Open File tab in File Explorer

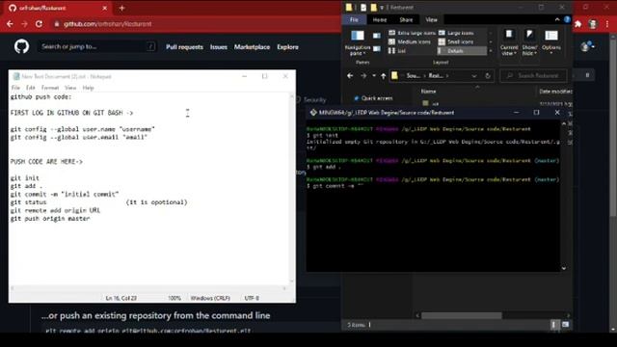coord(354,19)
